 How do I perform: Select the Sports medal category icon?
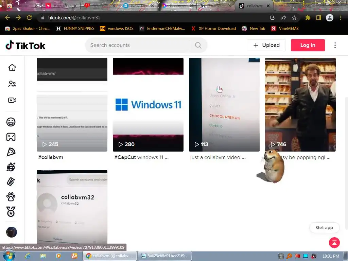click(x=11, y=212)
